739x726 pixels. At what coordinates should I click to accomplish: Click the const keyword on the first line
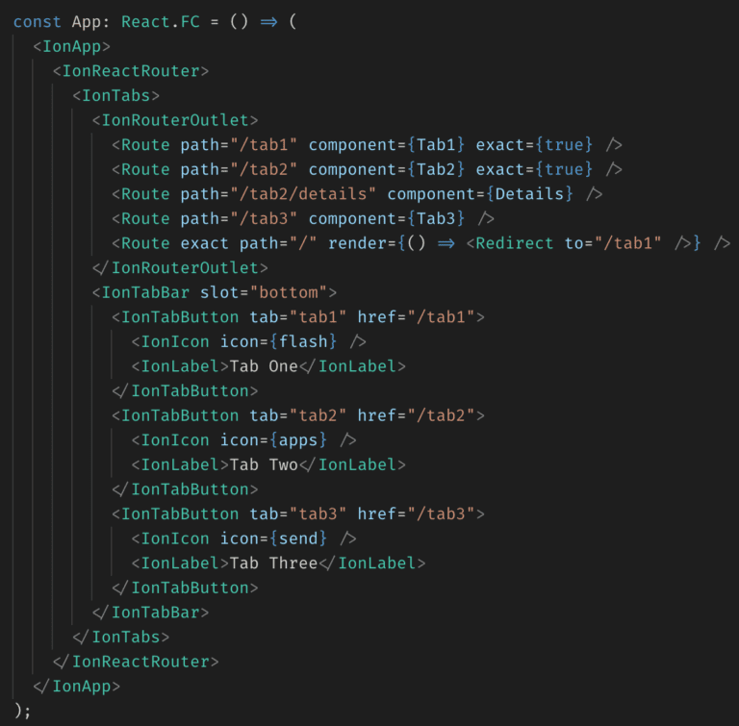pyautogui.click(x=38, y=22)
